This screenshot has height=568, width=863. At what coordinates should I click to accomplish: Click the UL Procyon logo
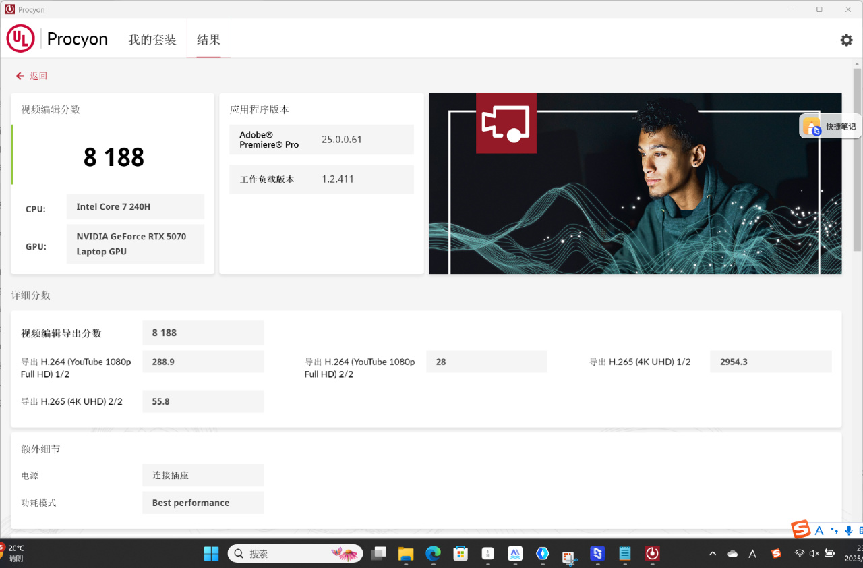pos(57,39)
